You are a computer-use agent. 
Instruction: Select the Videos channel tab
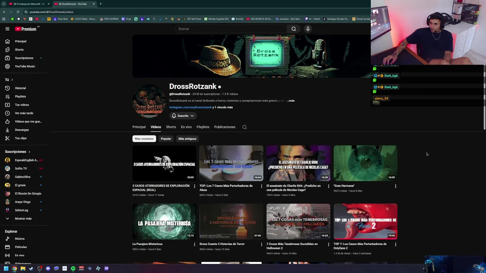click(156, 127)
